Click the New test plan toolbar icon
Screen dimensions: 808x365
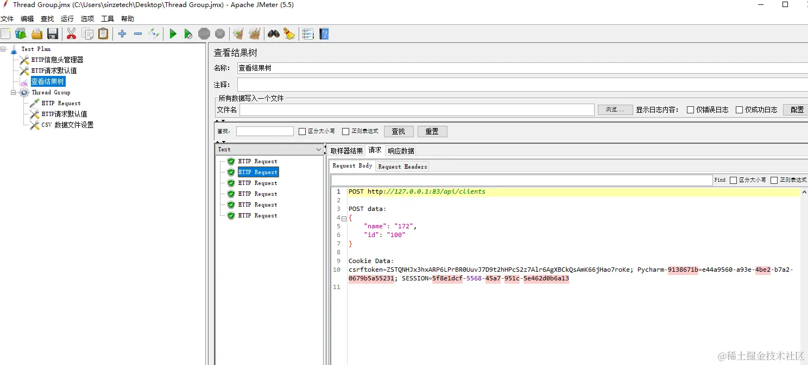(5, 34)
